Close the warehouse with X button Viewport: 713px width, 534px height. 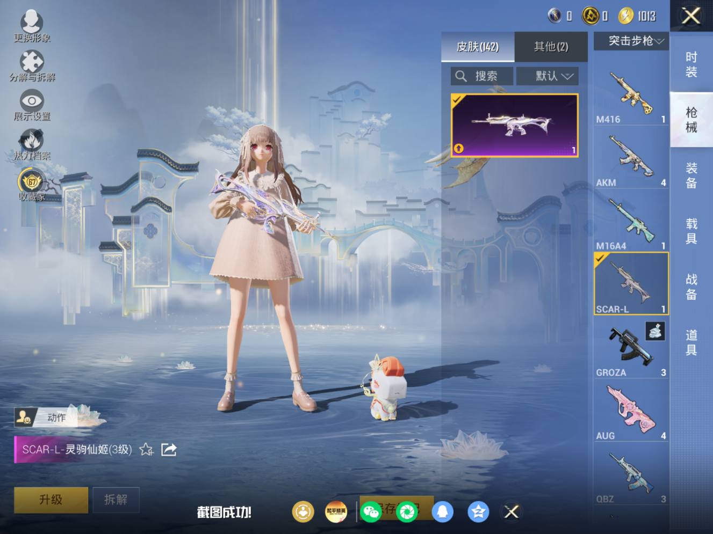tap(691, 16)
